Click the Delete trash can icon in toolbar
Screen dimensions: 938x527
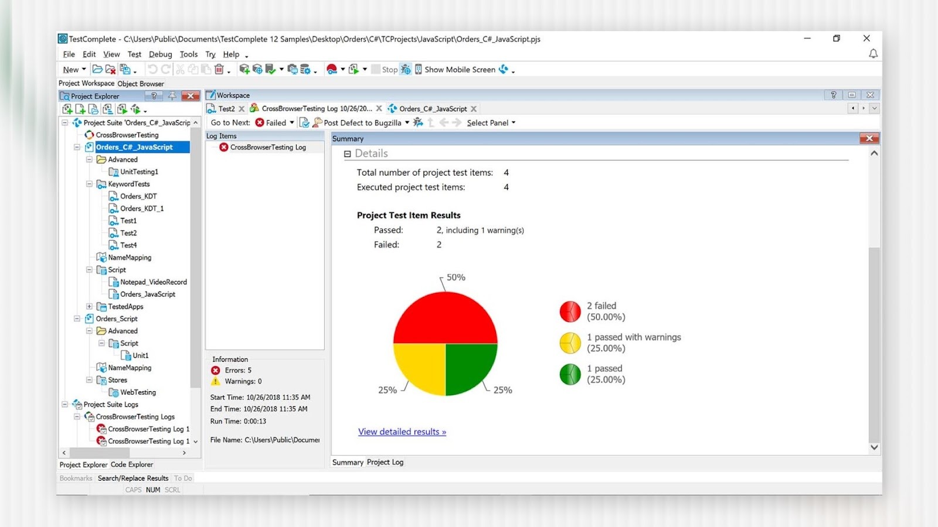(219, 69)
